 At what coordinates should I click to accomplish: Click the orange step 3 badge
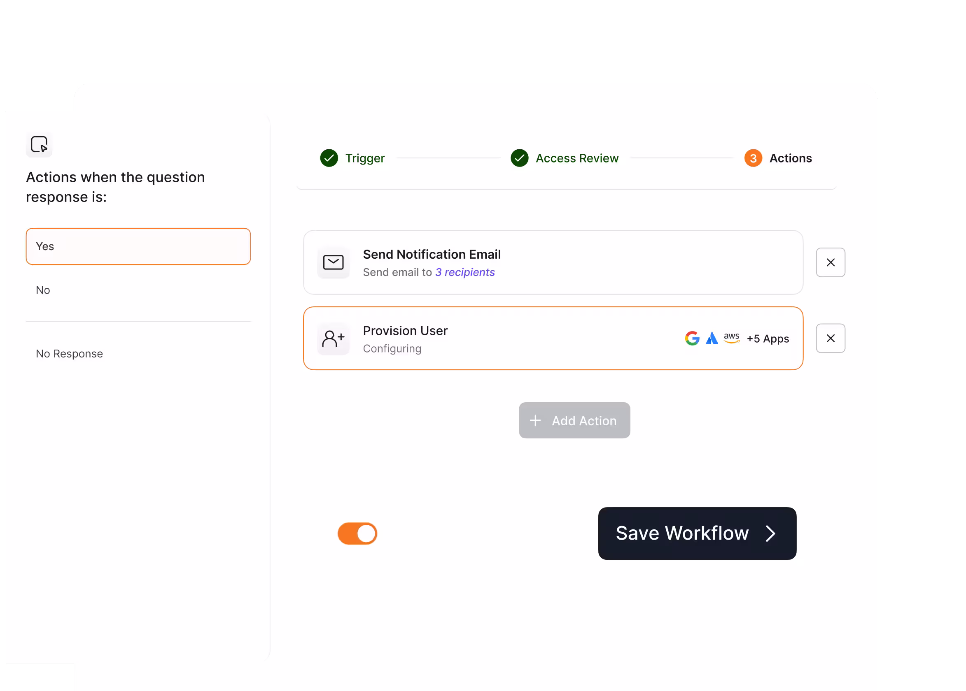tap(753, 158)
